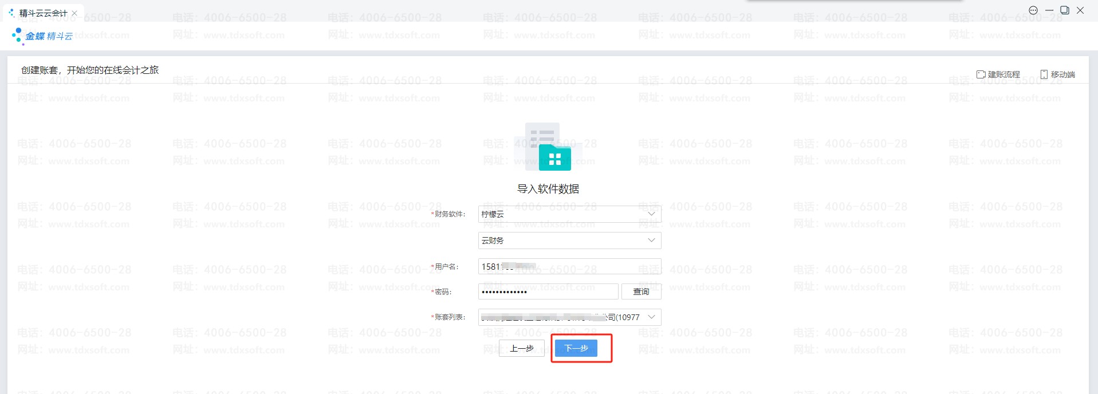
Task: Focus the 用户名 input field
Action: click(569, 267)
